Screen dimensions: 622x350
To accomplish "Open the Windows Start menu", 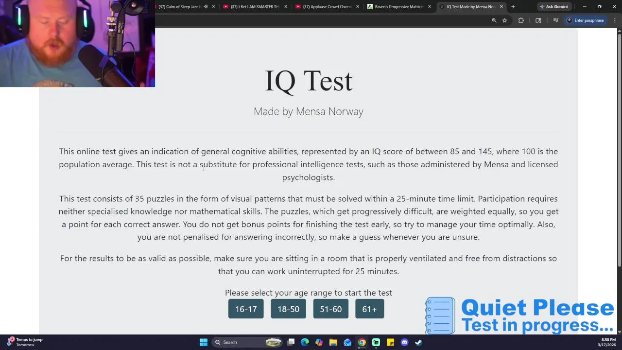I will coord(204,342).
